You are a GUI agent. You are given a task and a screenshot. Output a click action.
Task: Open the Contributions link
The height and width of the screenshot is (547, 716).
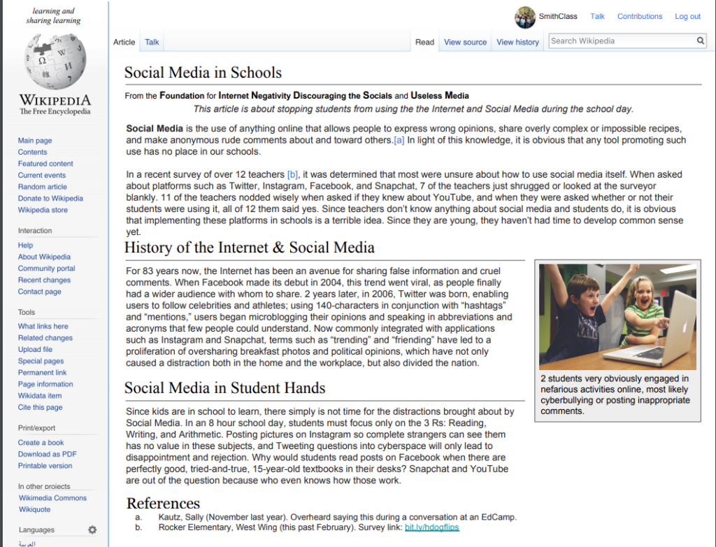click(x=640, y=17)
